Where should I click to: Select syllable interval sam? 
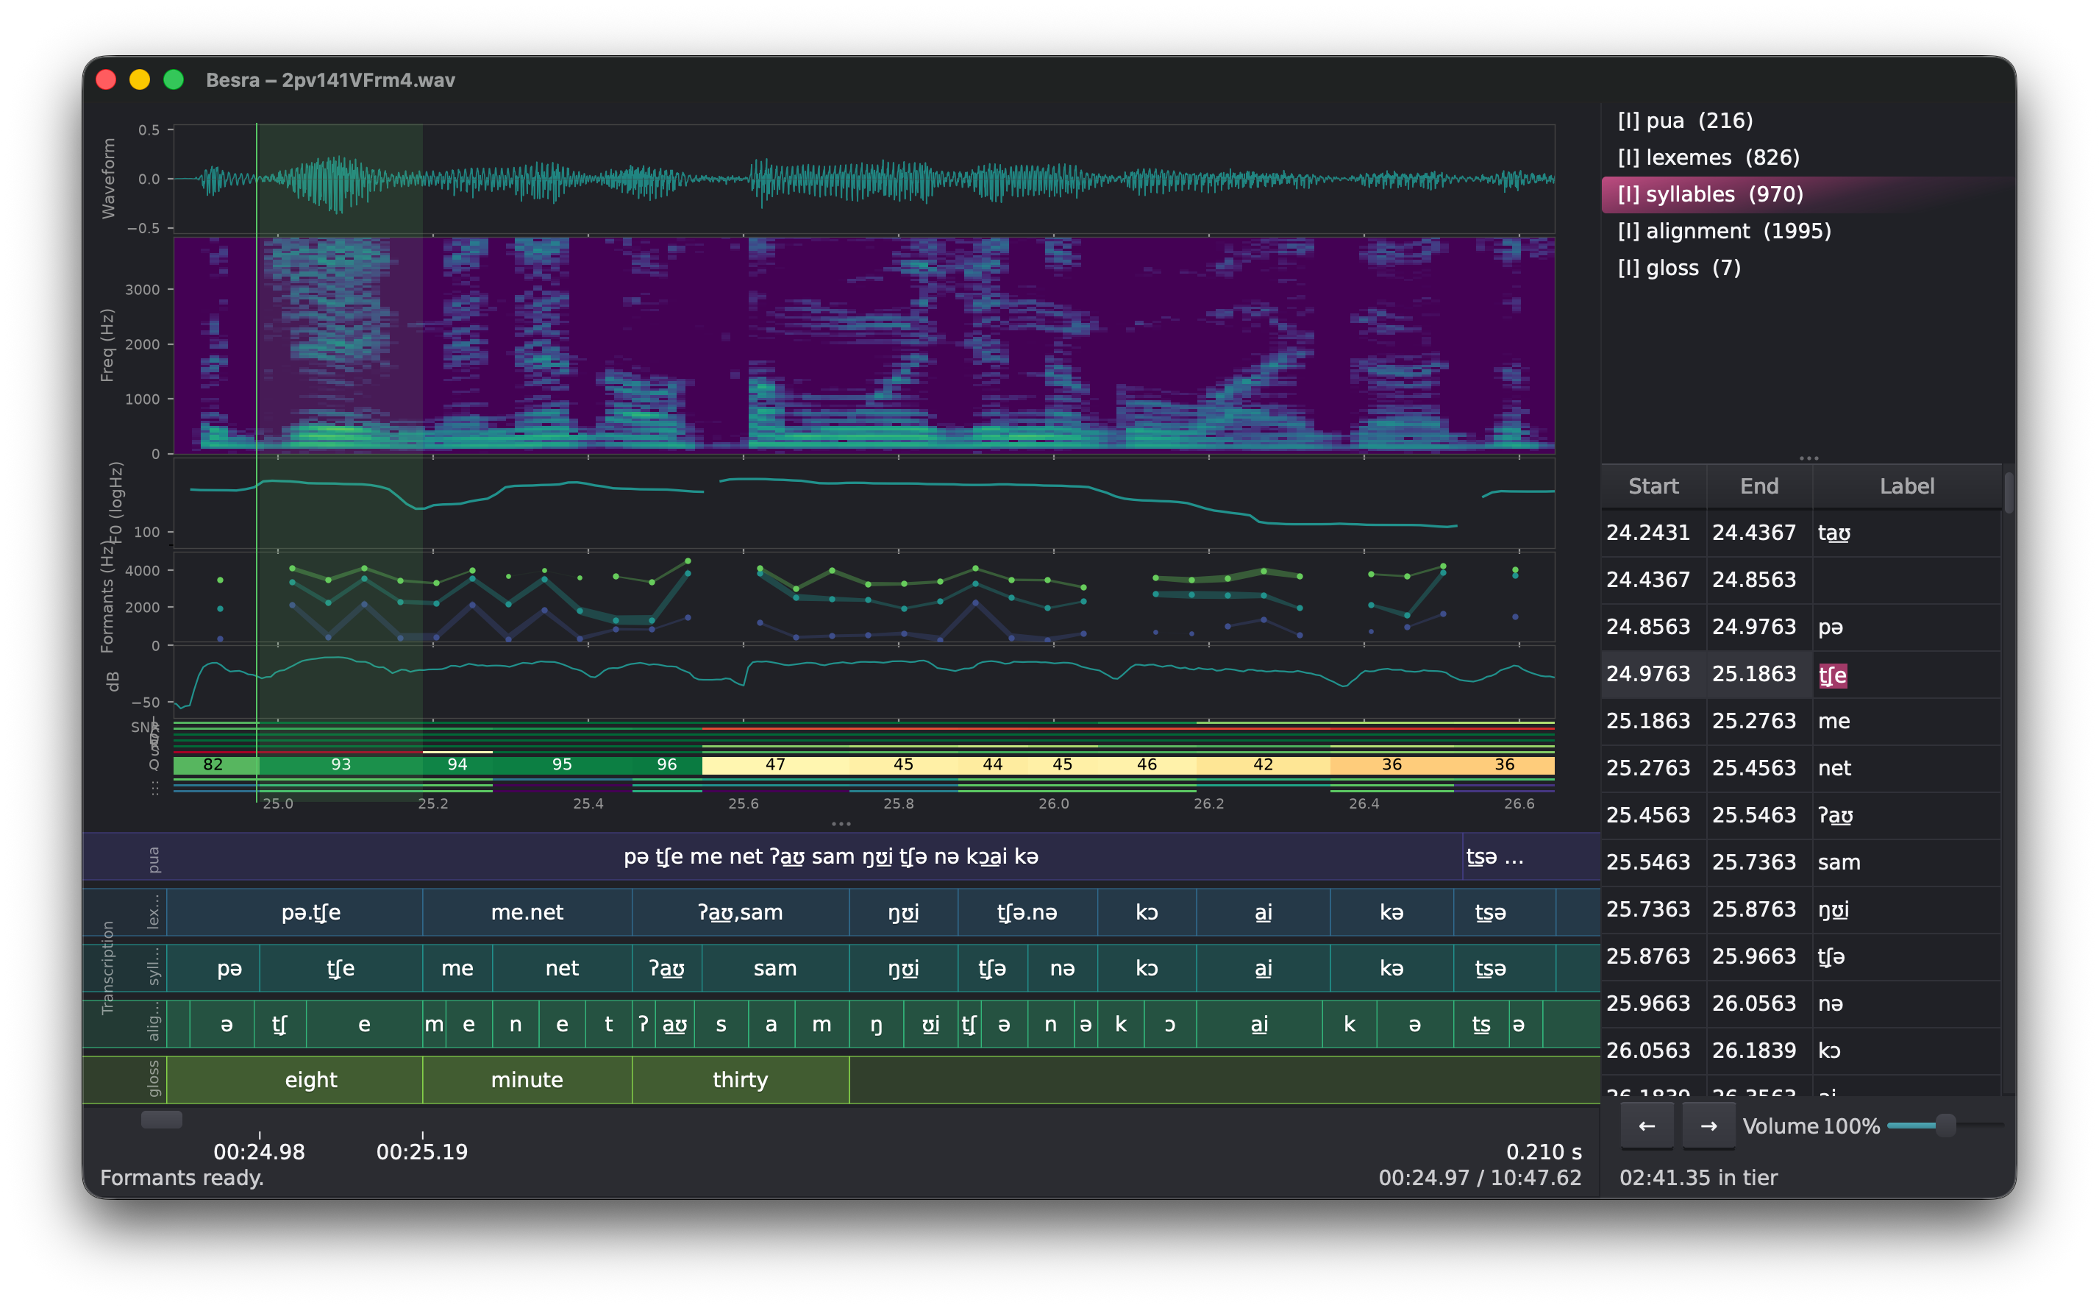click(x=775, y=969)
